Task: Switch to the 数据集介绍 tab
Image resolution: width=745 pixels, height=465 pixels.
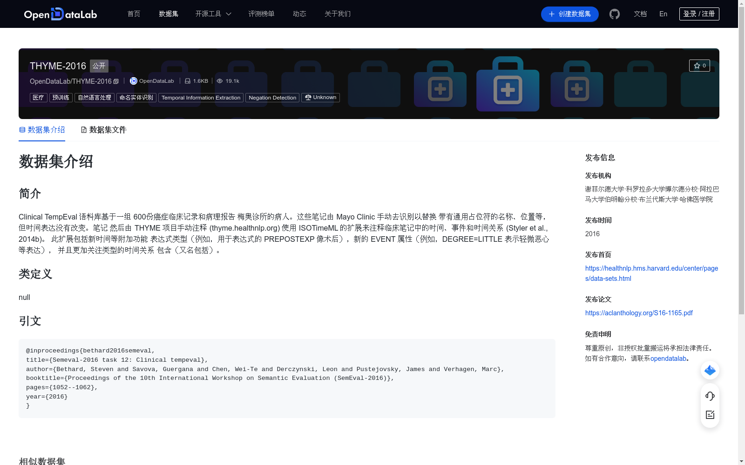Action: [x=42, y=130]
